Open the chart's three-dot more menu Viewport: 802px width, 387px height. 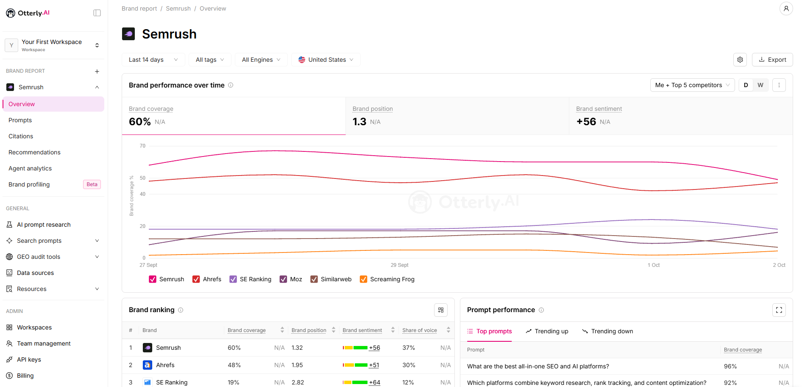pos(779,85)
